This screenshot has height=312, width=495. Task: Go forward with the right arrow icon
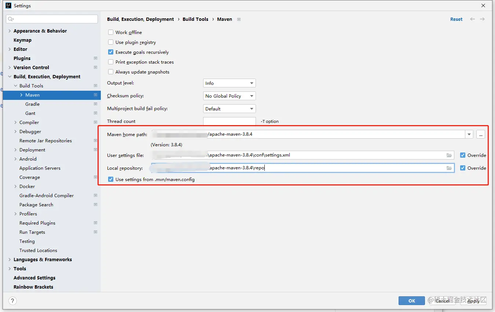483,19
